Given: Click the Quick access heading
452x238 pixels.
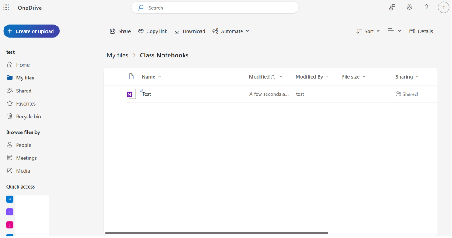Looking at the screenshot, I should (20, 187).
